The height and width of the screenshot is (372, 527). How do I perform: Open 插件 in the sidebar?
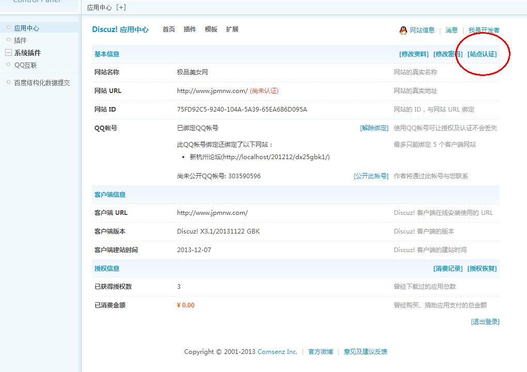point(20,40)
